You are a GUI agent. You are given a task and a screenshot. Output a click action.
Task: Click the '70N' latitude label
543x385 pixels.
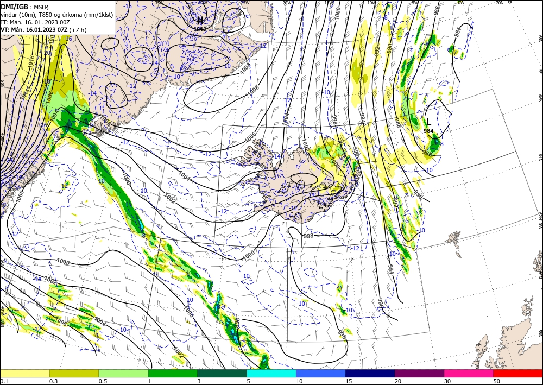500,3
